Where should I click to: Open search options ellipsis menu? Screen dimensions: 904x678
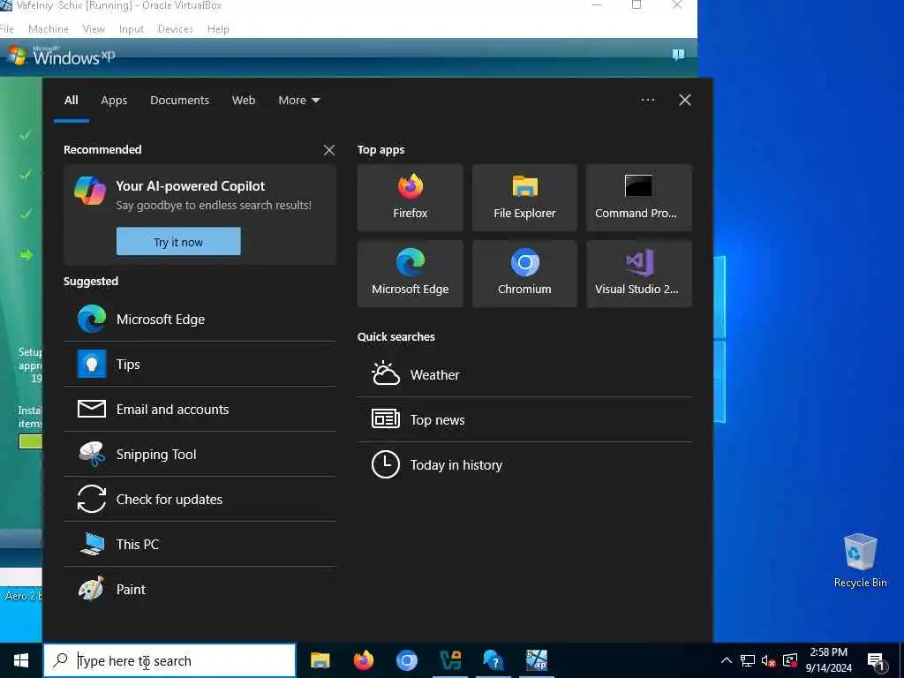tap(648, 100)
